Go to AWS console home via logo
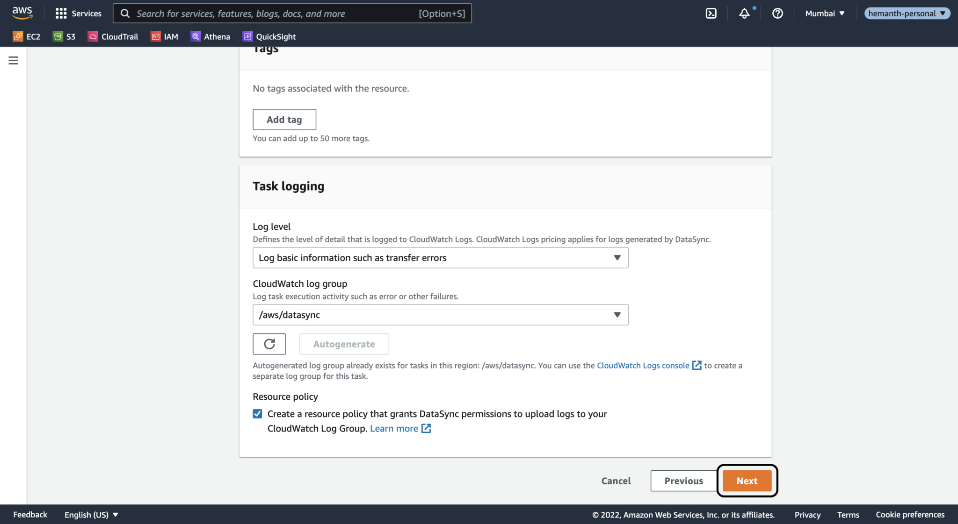Screen dimensions: 958x524 [x=22, y=13]
